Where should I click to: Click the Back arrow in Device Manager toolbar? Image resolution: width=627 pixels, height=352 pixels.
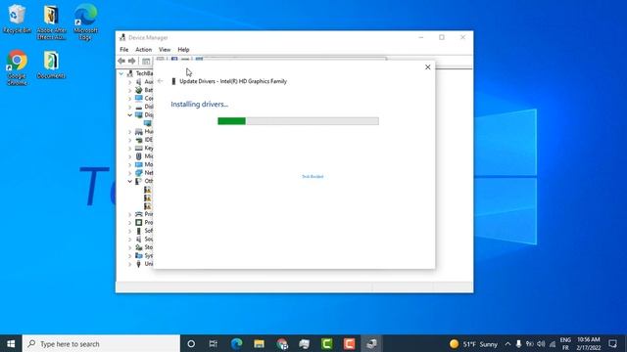(121, 61)
